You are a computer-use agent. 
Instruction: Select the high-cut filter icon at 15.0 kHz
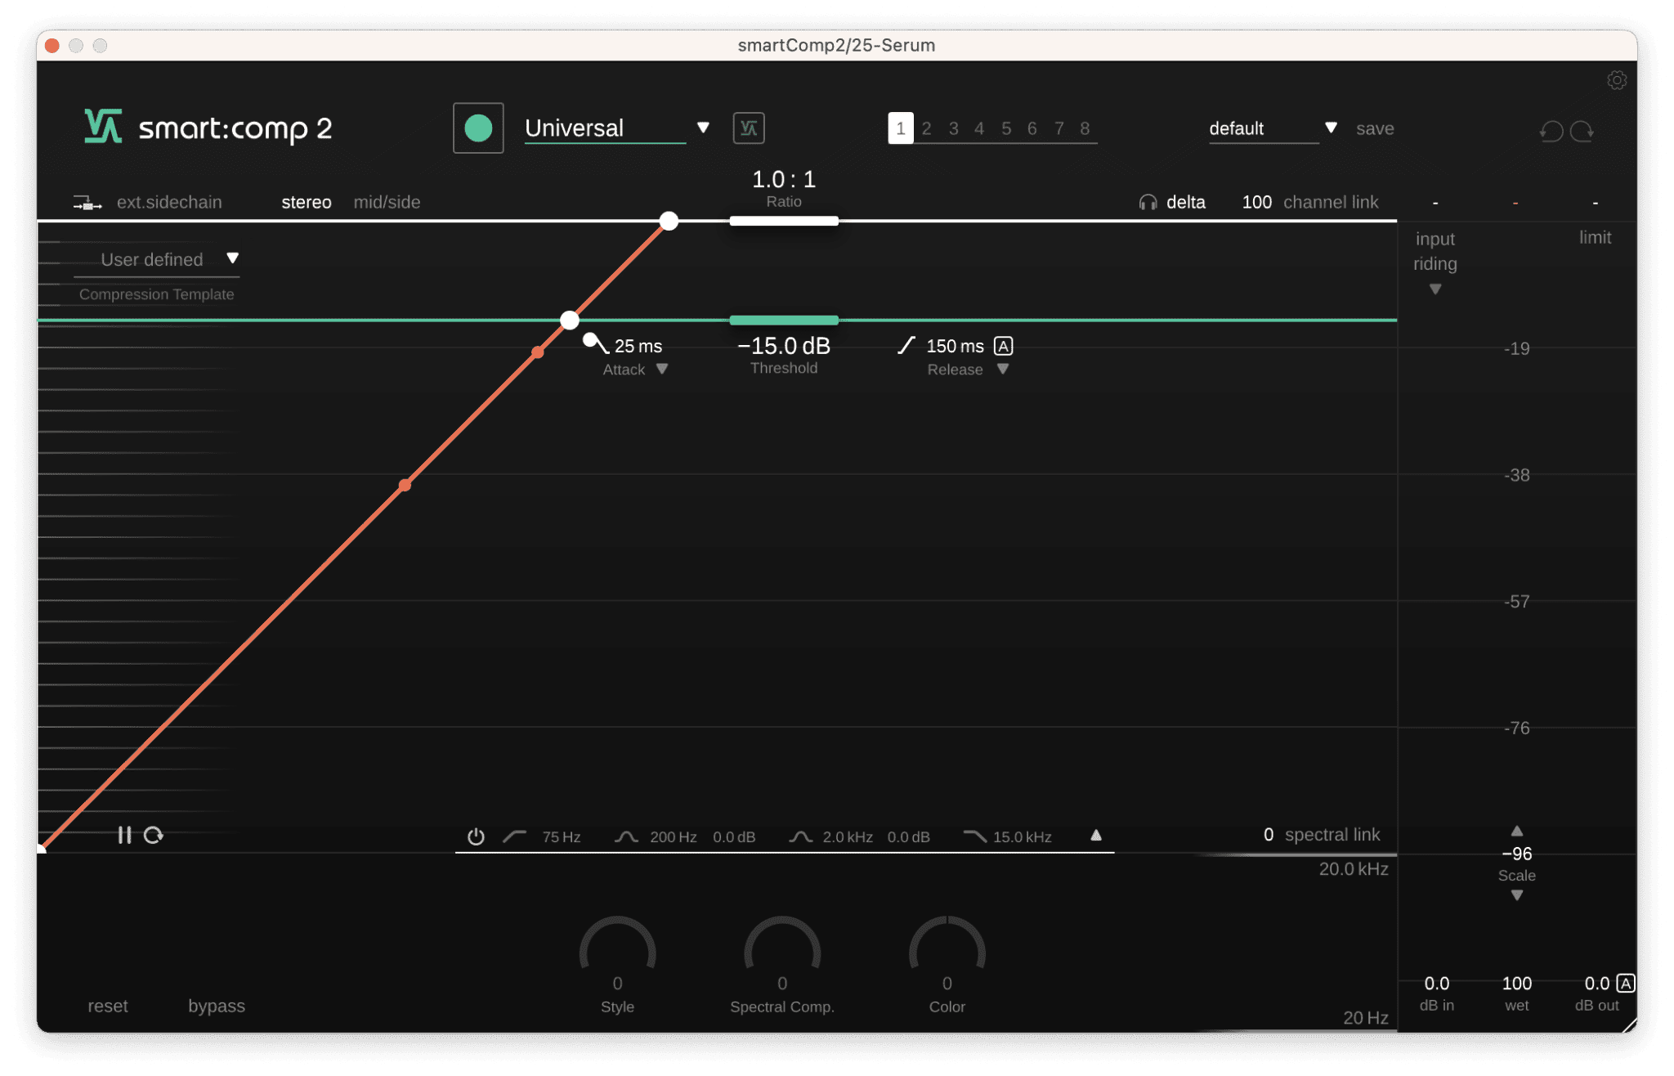coord(974,836)
